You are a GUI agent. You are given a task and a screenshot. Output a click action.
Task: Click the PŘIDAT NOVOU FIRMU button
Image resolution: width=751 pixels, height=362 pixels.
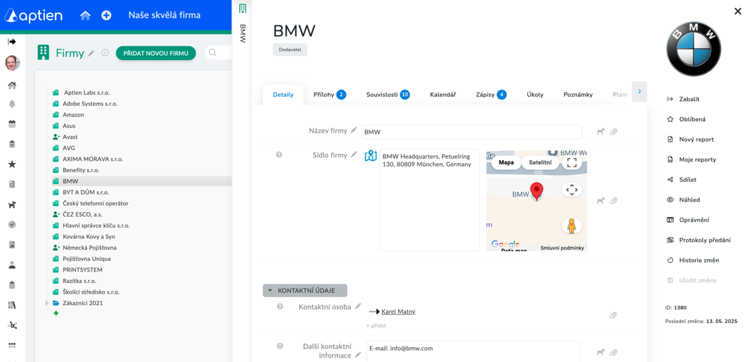156,53
